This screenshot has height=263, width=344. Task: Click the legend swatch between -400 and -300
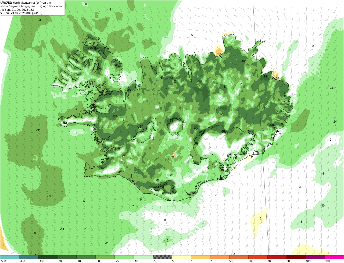pos(29,257)
